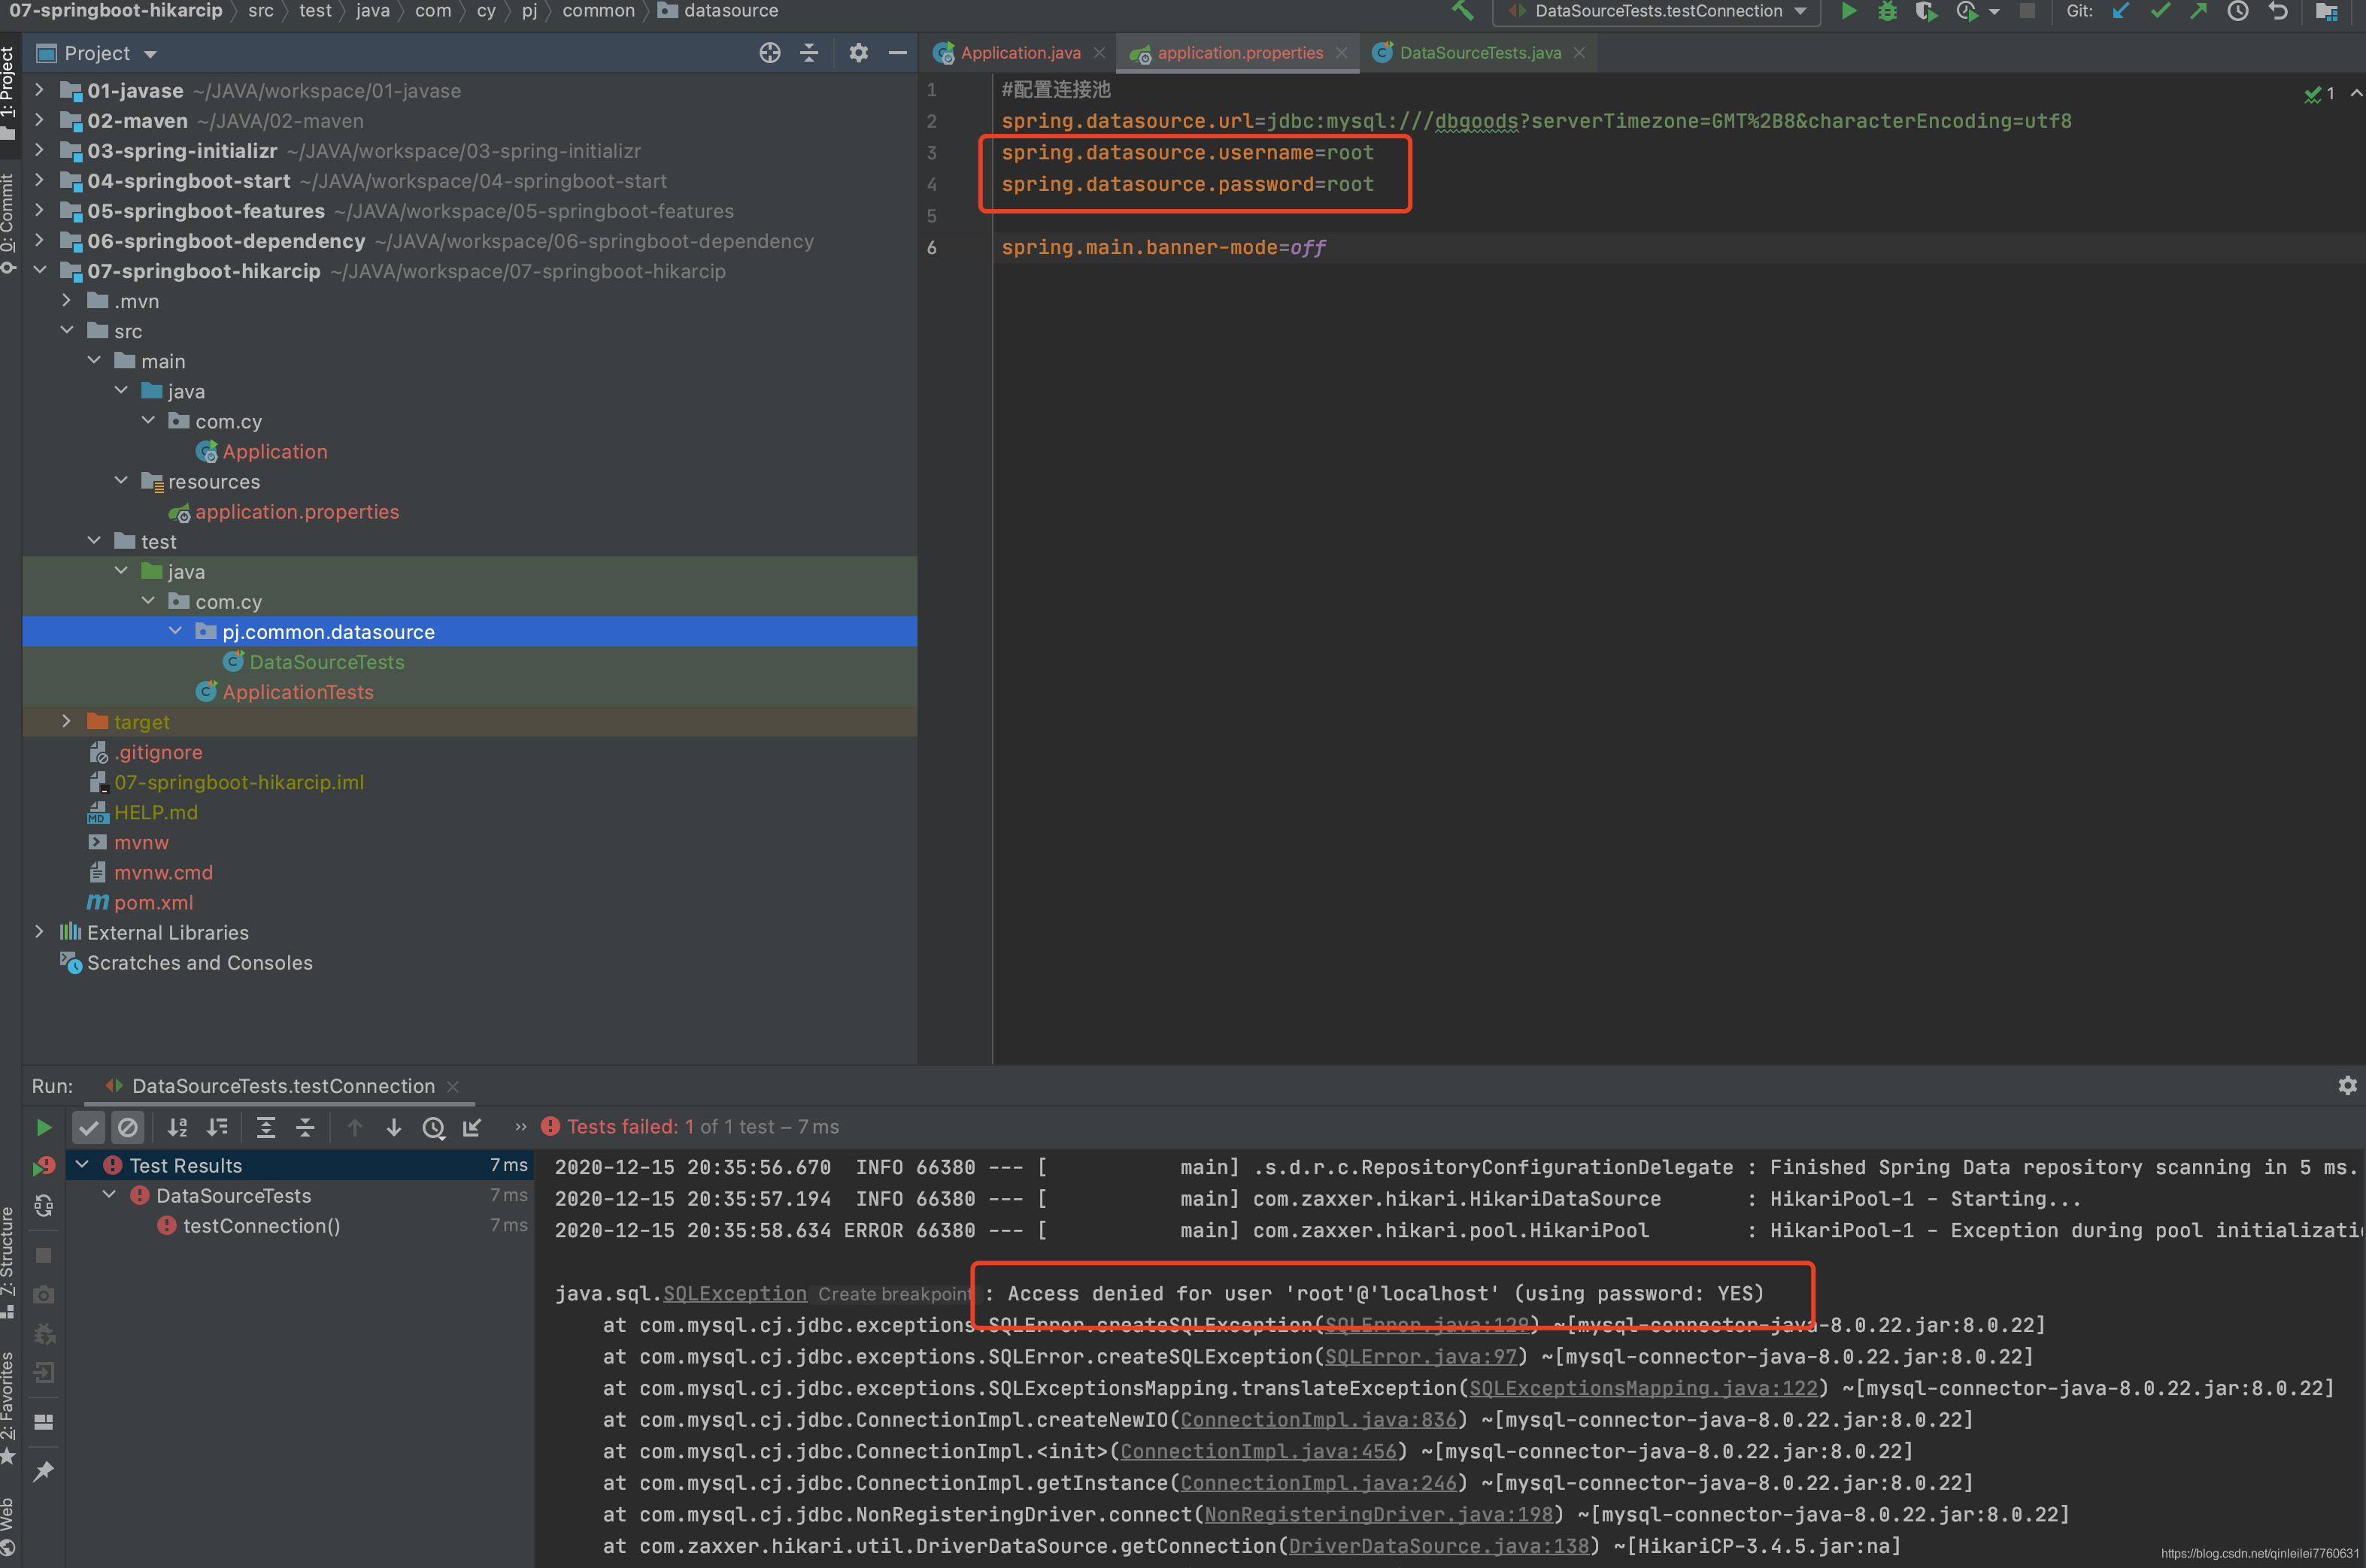Open the Commit tool window tab

[x=9, y=222]
